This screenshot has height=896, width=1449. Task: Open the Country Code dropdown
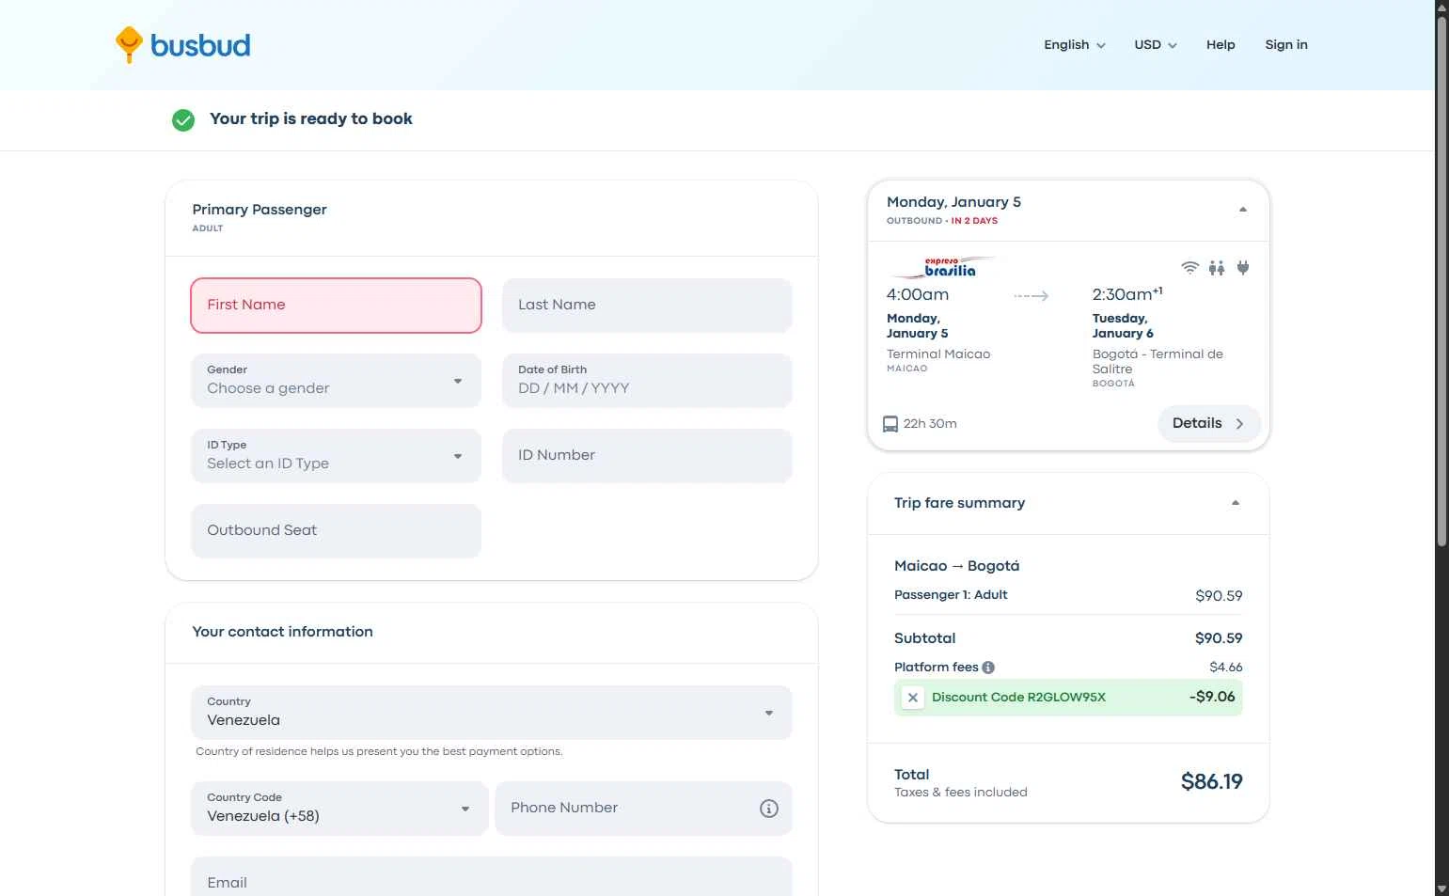click(x=339, y=809)
